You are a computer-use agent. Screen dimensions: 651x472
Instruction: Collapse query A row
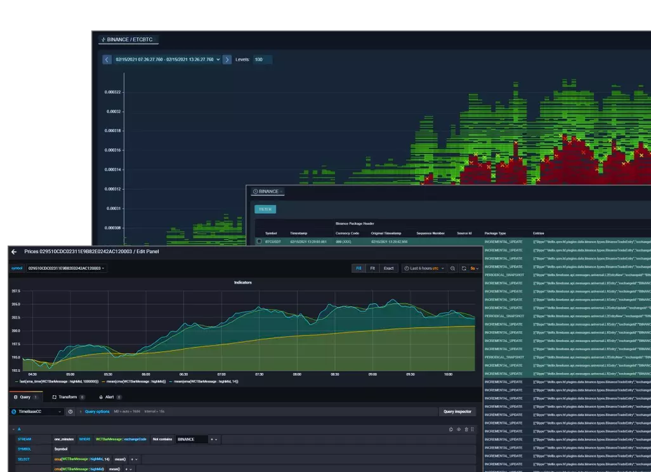click(x=13, y=429)
